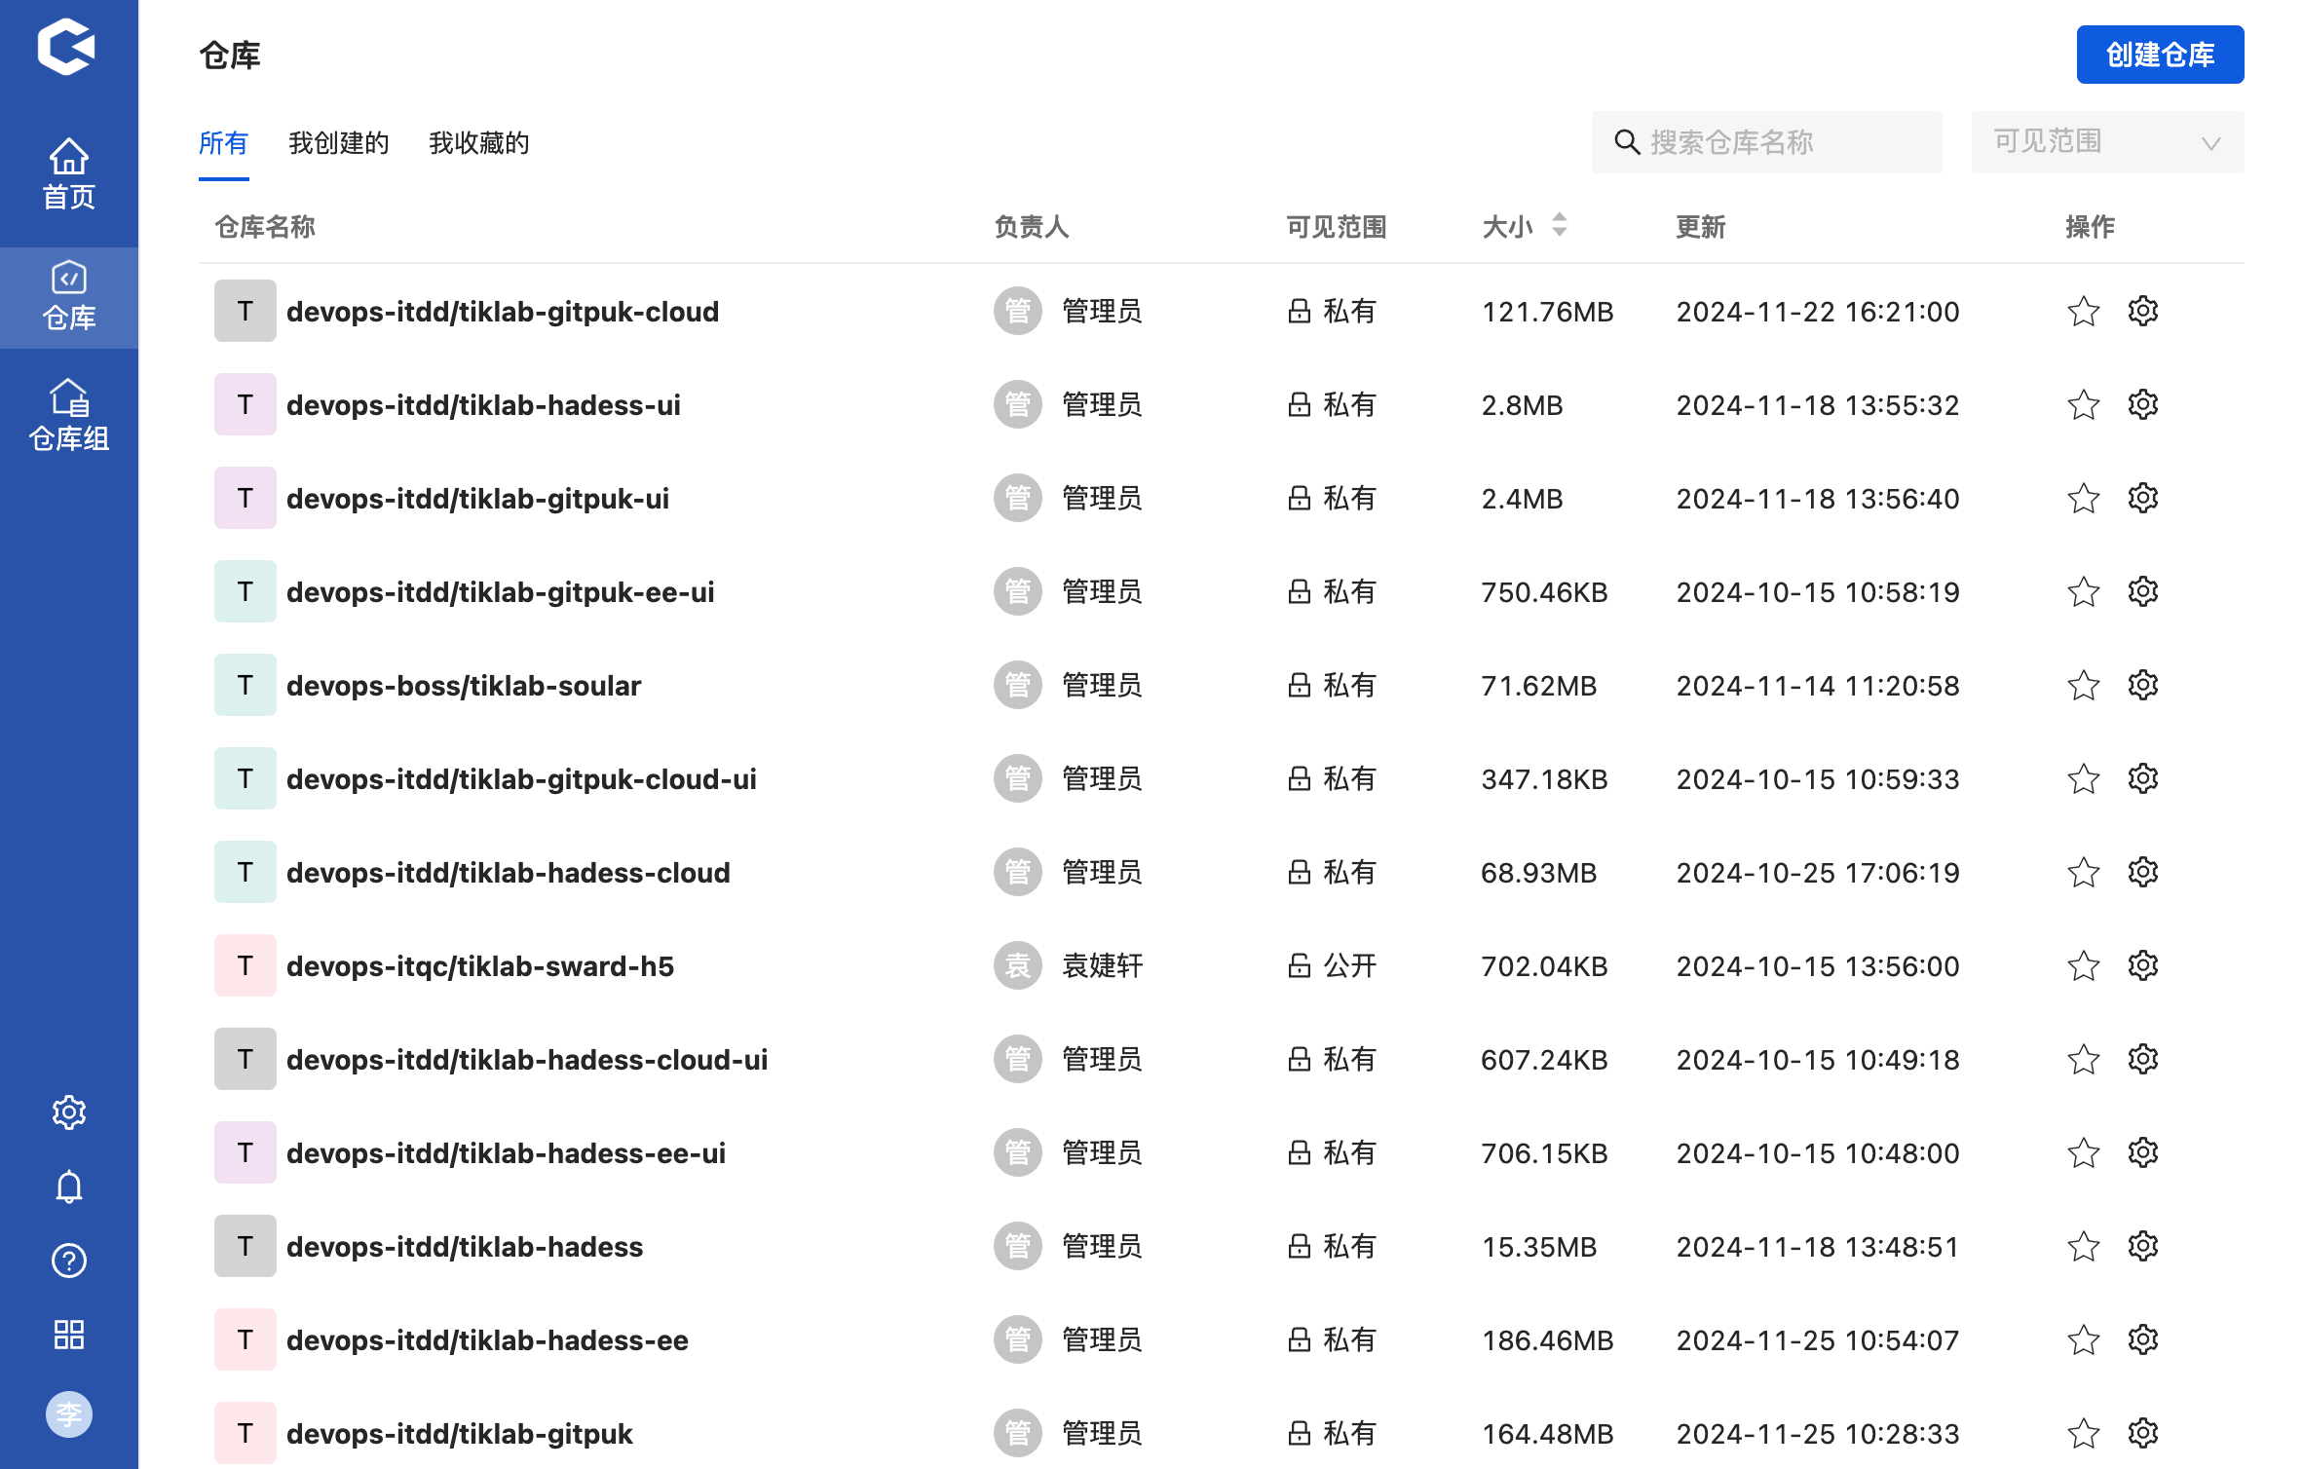The image size is (2303, 1469).
Task: Open devops-itdd/tiklab-hadess-ee repository
Action: click(487, 1340)
